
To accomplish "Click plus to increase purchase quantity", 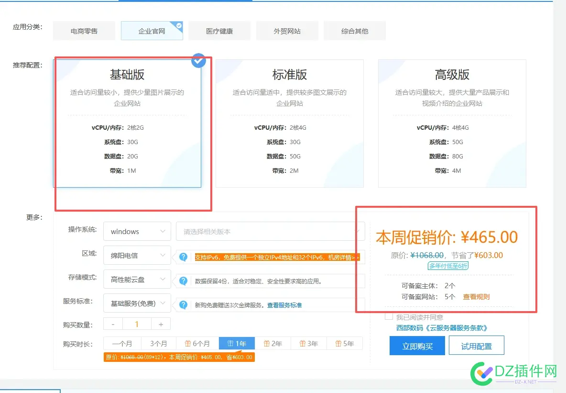I will (x=161, y=324).
